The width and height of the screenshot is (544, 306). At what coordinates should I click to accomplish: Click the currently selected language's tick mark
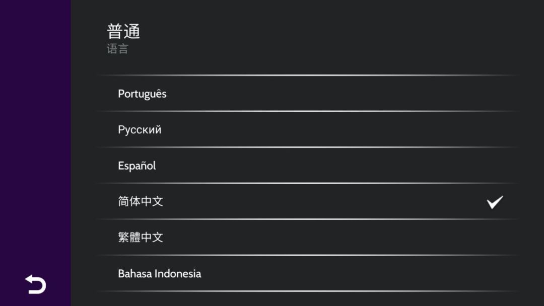(x=495, y=202)
